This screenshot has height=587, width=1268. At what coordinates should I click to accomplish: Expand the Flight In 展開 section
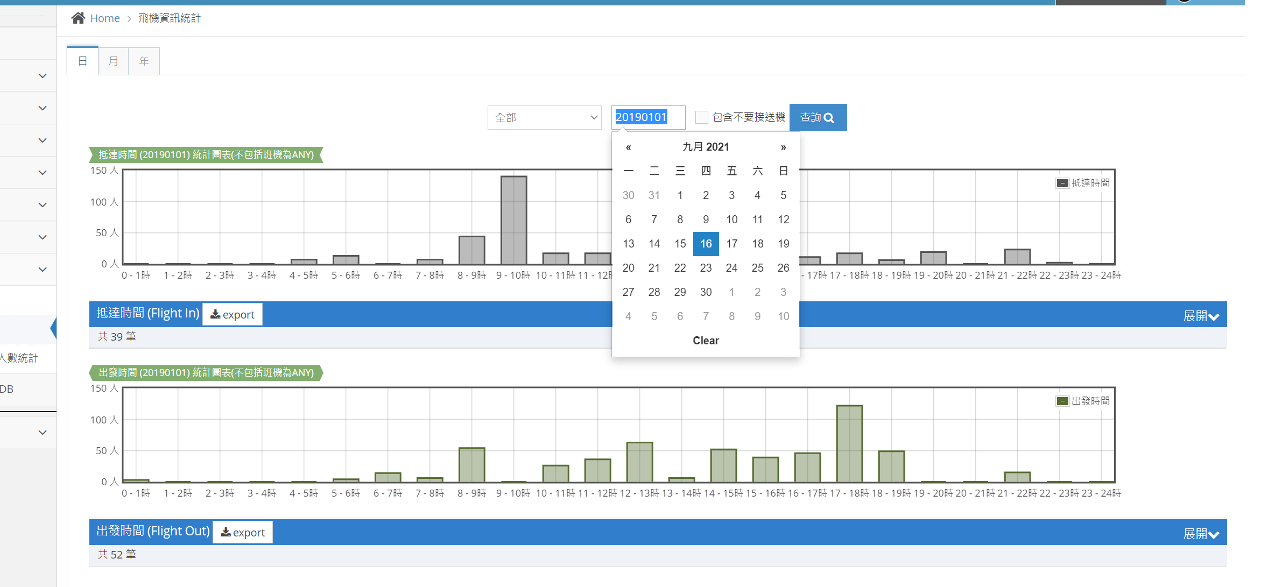tap(1201, 316)
